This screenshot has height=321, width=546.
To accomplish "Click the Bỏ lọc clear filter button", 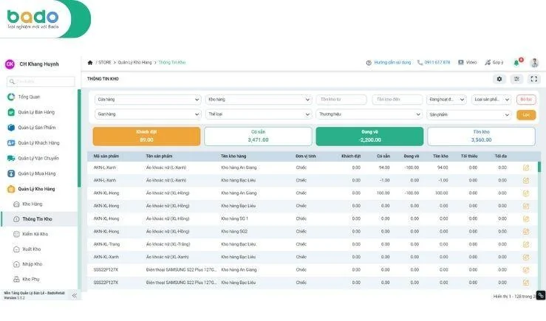I will click(x=526, y=100).
